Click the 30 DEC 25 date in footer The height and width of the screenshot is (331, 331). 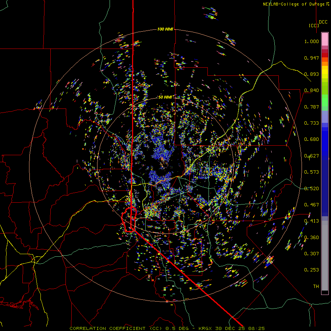[x=231, y=328]
